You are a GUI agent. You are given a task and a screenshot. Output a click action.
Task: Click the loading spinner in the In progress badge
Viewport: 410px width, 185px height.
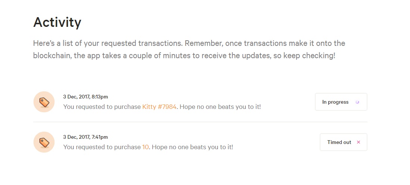click(x=357, y=102)
